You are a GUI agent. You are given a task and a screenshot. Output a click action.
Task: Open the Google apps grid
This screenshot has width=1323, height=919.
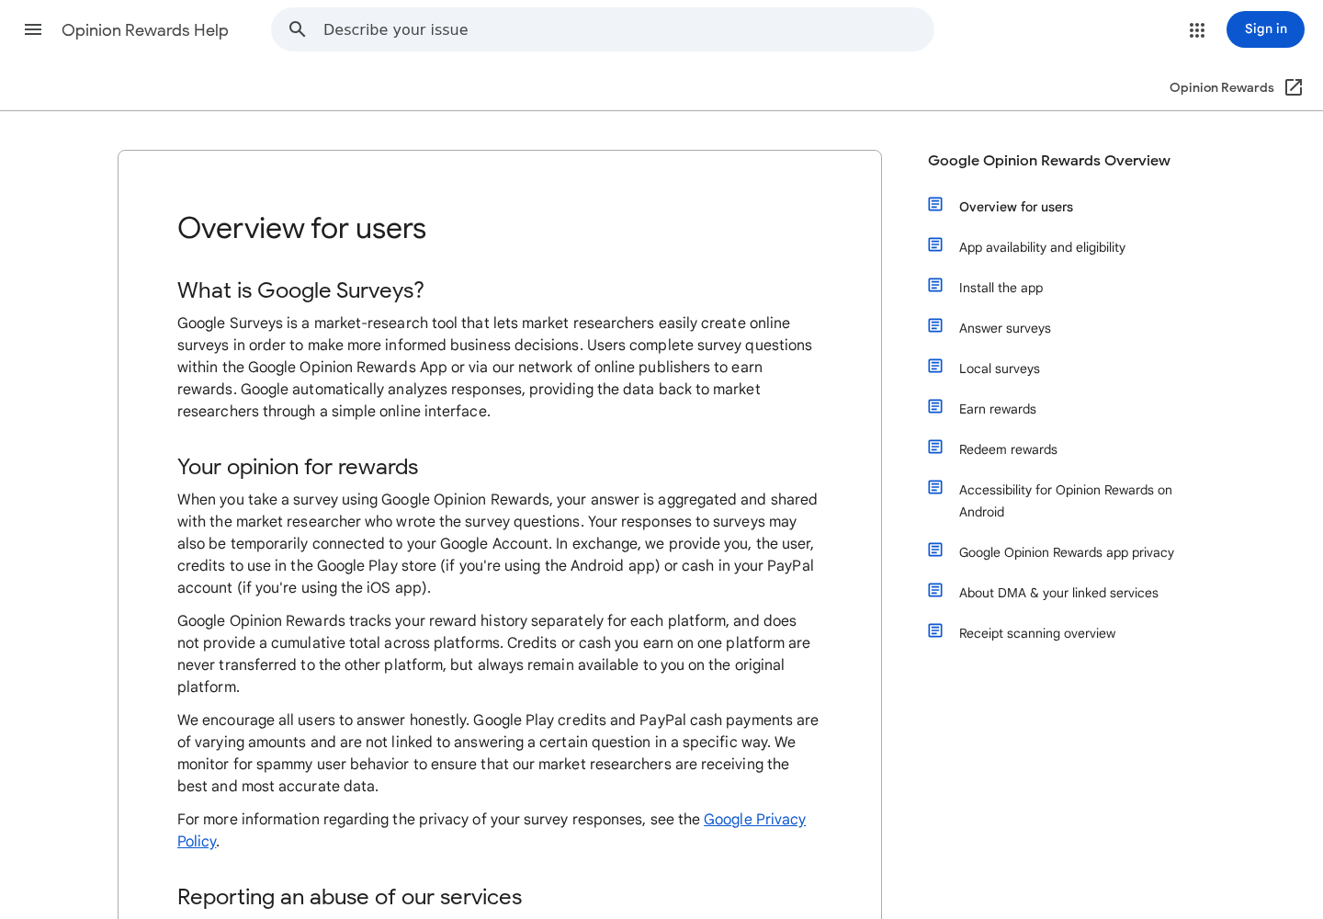[1196, 30]
